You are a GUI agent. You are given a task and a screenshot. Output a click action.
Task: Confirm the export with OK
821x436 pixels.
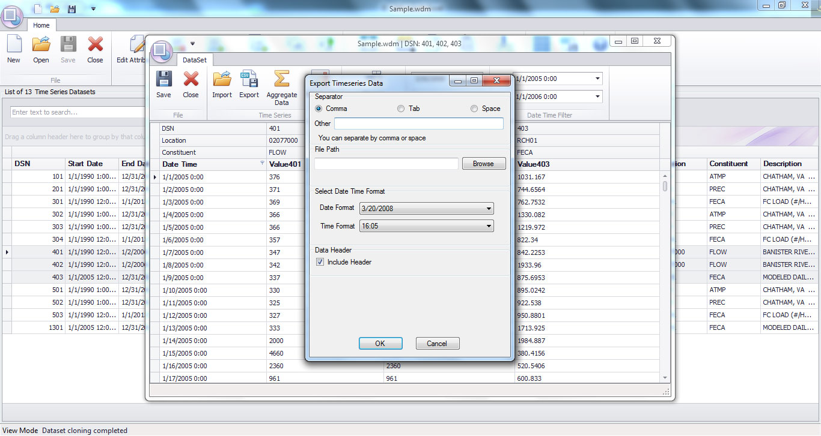380,343
